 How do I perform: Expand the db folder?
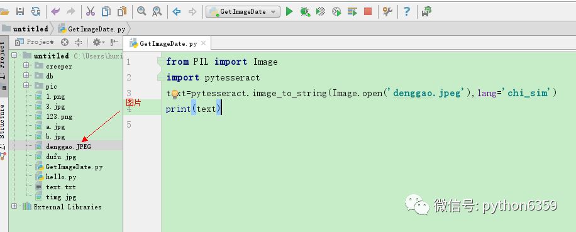click(x=26, y=75)
